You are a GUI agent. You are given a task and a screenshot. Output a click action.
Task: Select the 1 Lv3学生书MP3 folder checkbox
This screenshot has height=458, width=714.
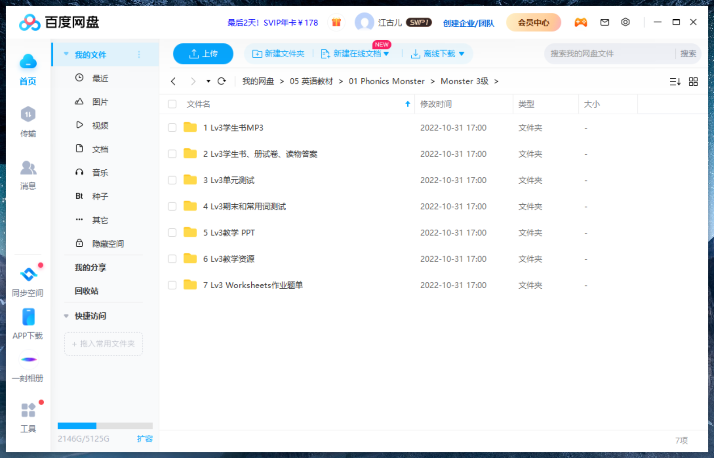coord(172,127)
